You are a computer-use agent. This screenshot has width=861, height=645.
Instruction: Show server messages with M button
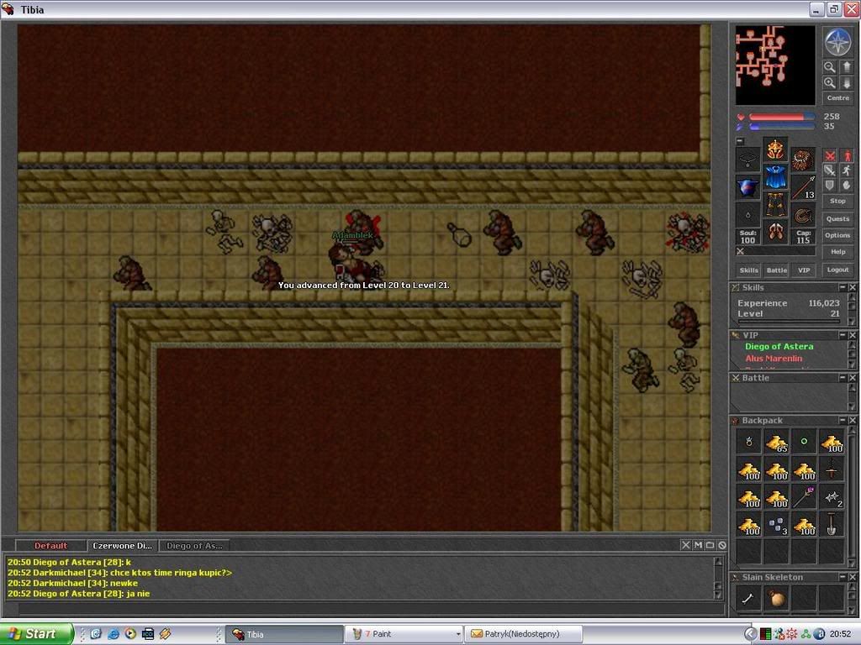(x=698, y=545)
